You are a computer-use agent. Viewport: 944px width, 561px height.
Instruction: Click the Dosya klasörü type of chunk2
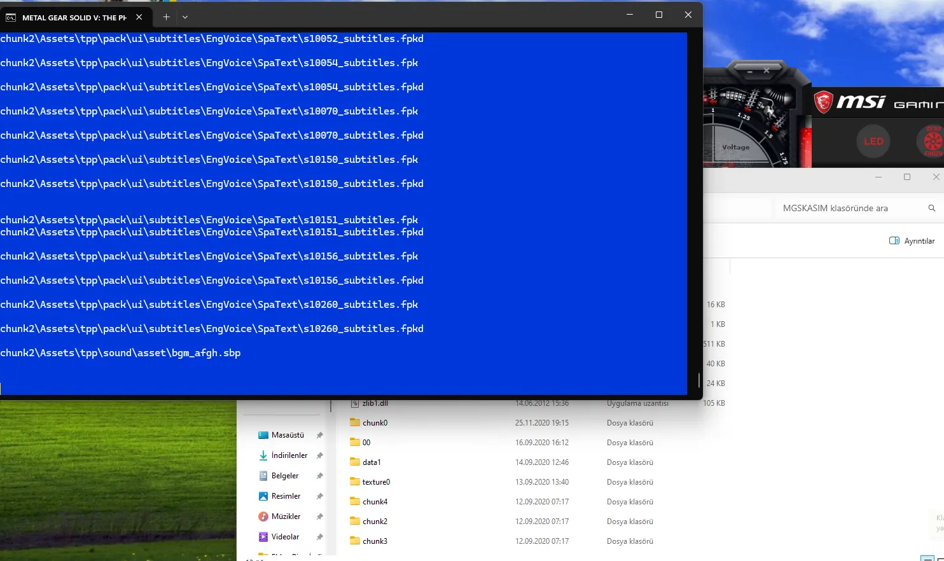(x=630, y=522)
